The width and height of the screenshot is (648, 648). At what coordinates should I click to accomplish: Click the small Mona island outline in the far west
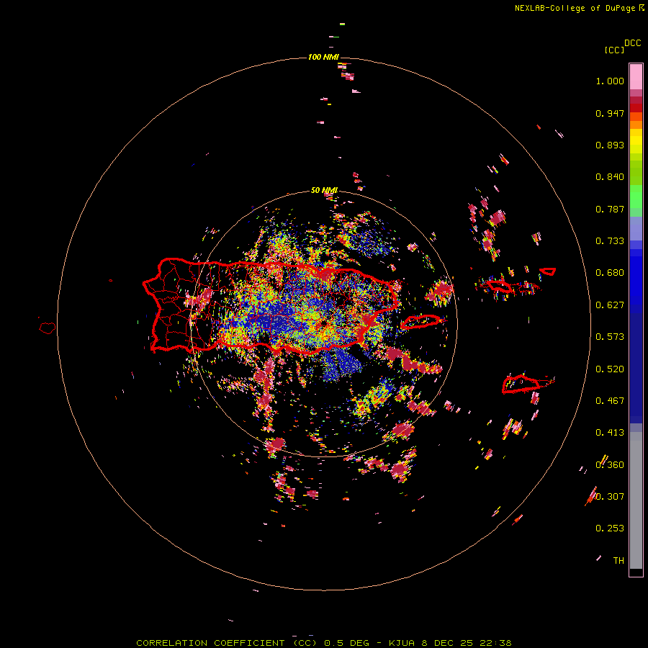pos(48,328)
